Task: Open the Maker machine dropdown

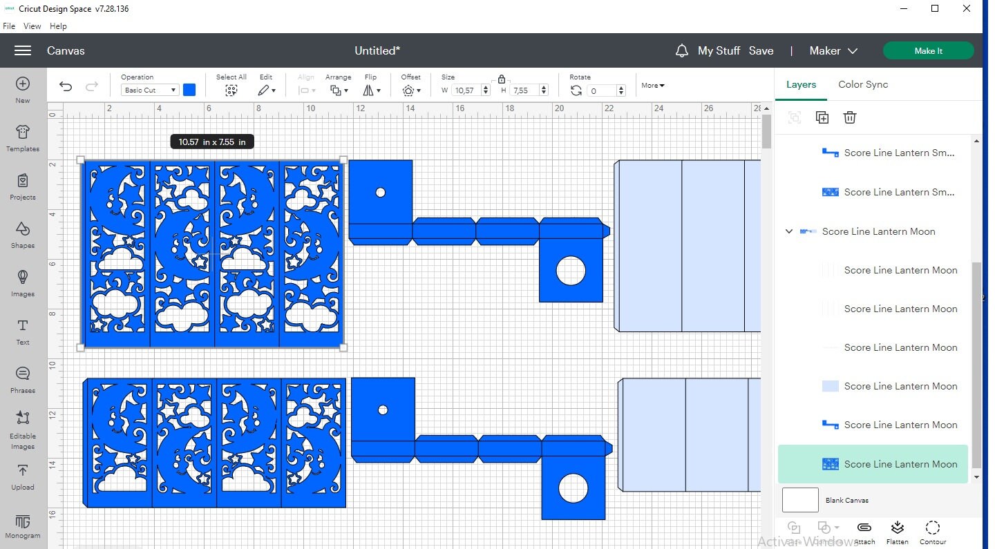Action: click(x=833, y=50)
